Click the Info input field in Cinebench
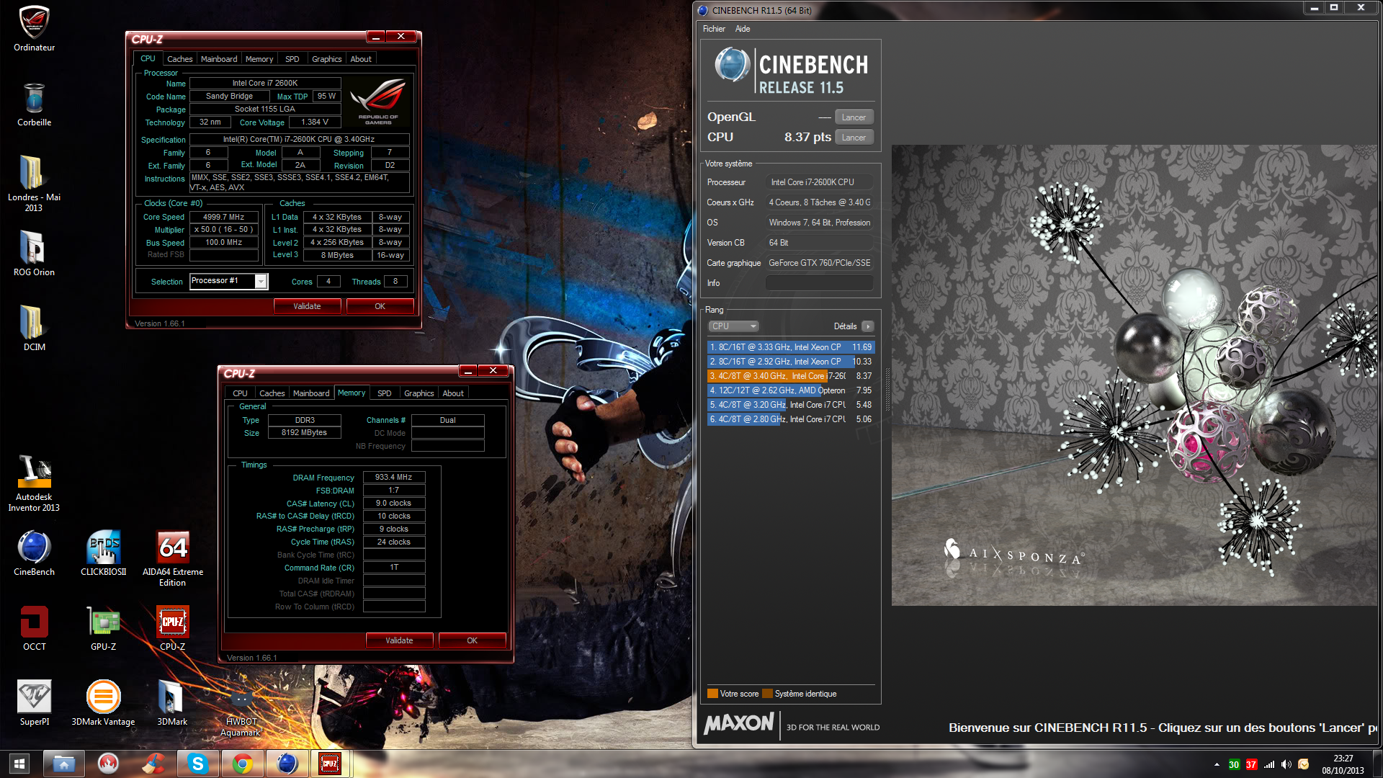 tap(820, 283)
